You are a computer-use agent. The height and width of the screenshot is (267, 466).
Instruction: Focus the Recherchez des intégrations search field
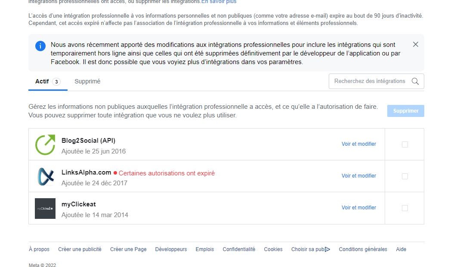pyautogui.click(x=369, y=81)
